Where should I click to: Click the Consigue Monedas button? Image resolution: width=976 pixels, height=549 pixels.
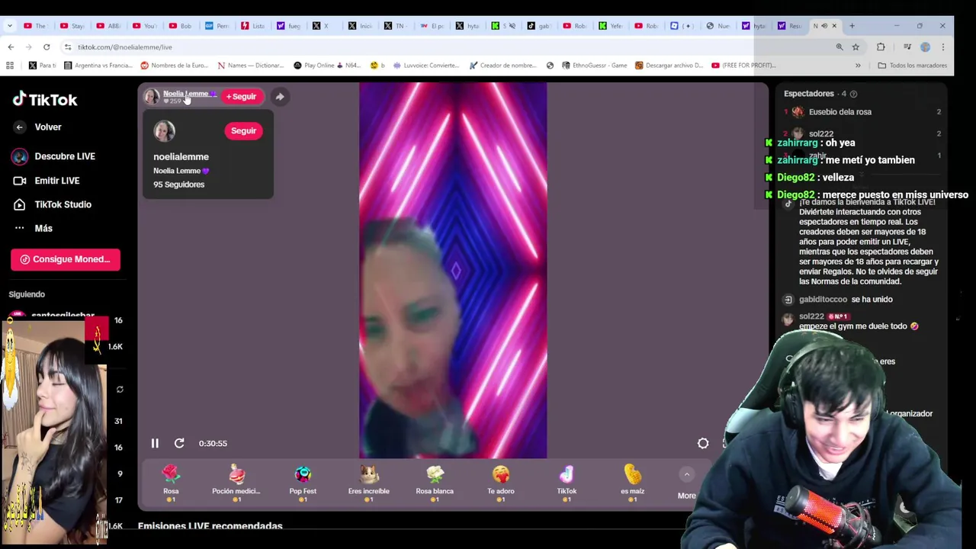pos(66,259)
